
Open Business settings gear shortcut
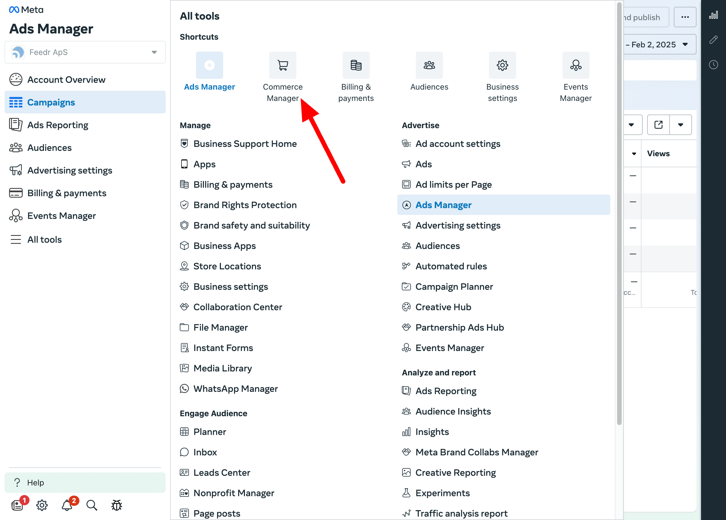tap(502, 65)
